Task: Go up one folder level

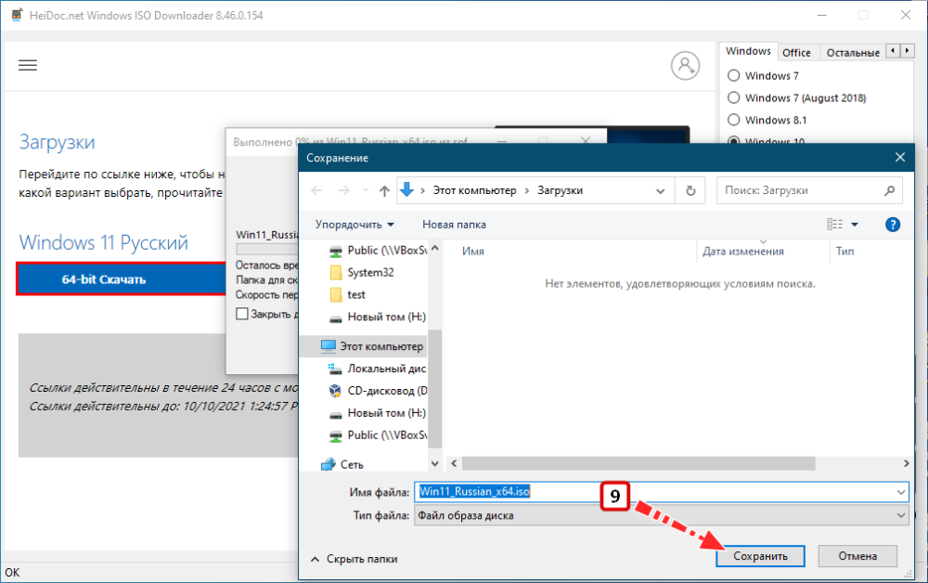Action: pyautogui.click(x=385, y=190)
